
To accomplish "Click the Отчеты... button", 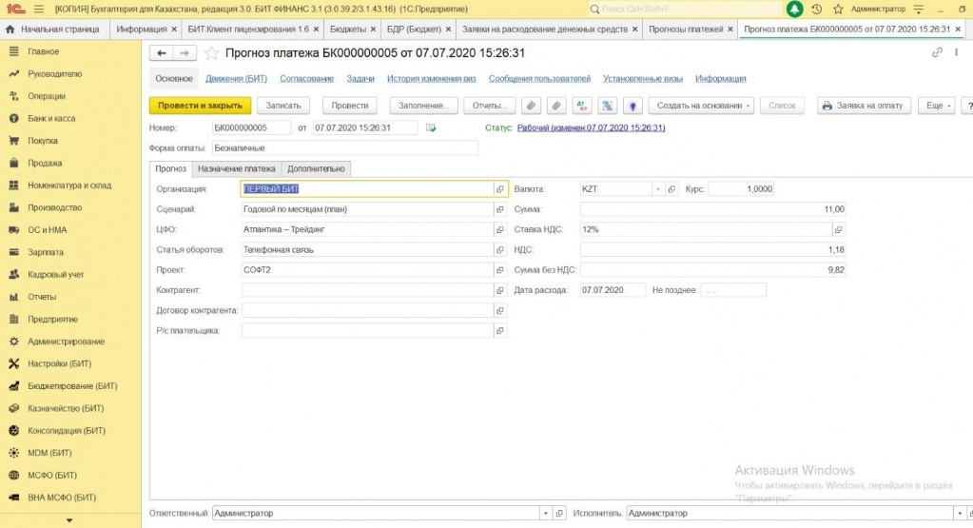I will point(489,106).
